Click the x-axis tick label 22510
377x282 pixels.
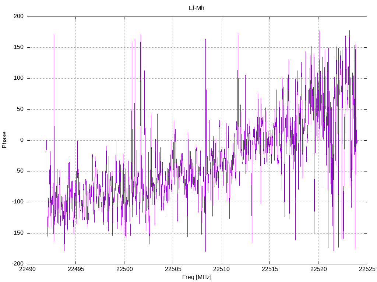[x=222, y=269]
